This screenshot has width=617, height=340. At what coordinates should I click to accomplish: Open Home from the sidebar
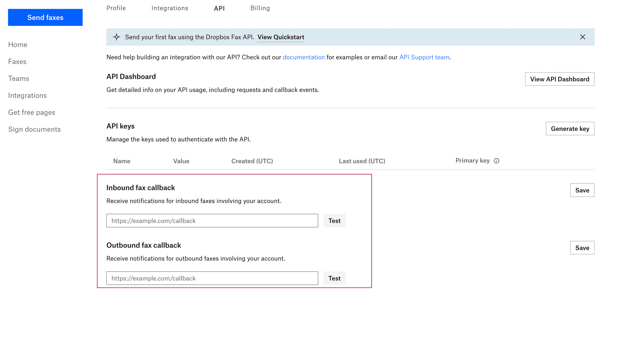pyautogui.click(x=18, y=44)
